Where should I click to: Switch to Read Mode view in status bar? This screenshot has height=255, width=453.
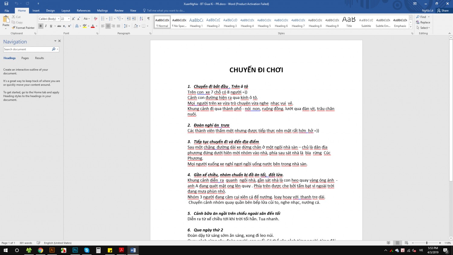pos(388,243)
